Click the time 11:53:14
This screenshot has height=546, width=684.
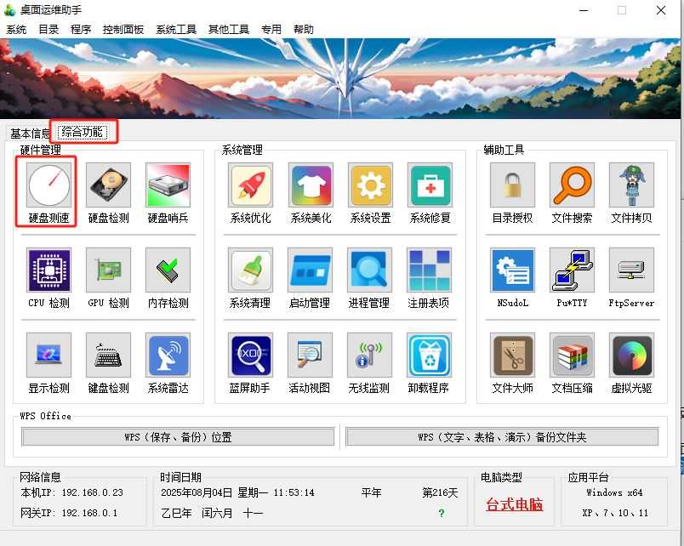pos(294,492)
